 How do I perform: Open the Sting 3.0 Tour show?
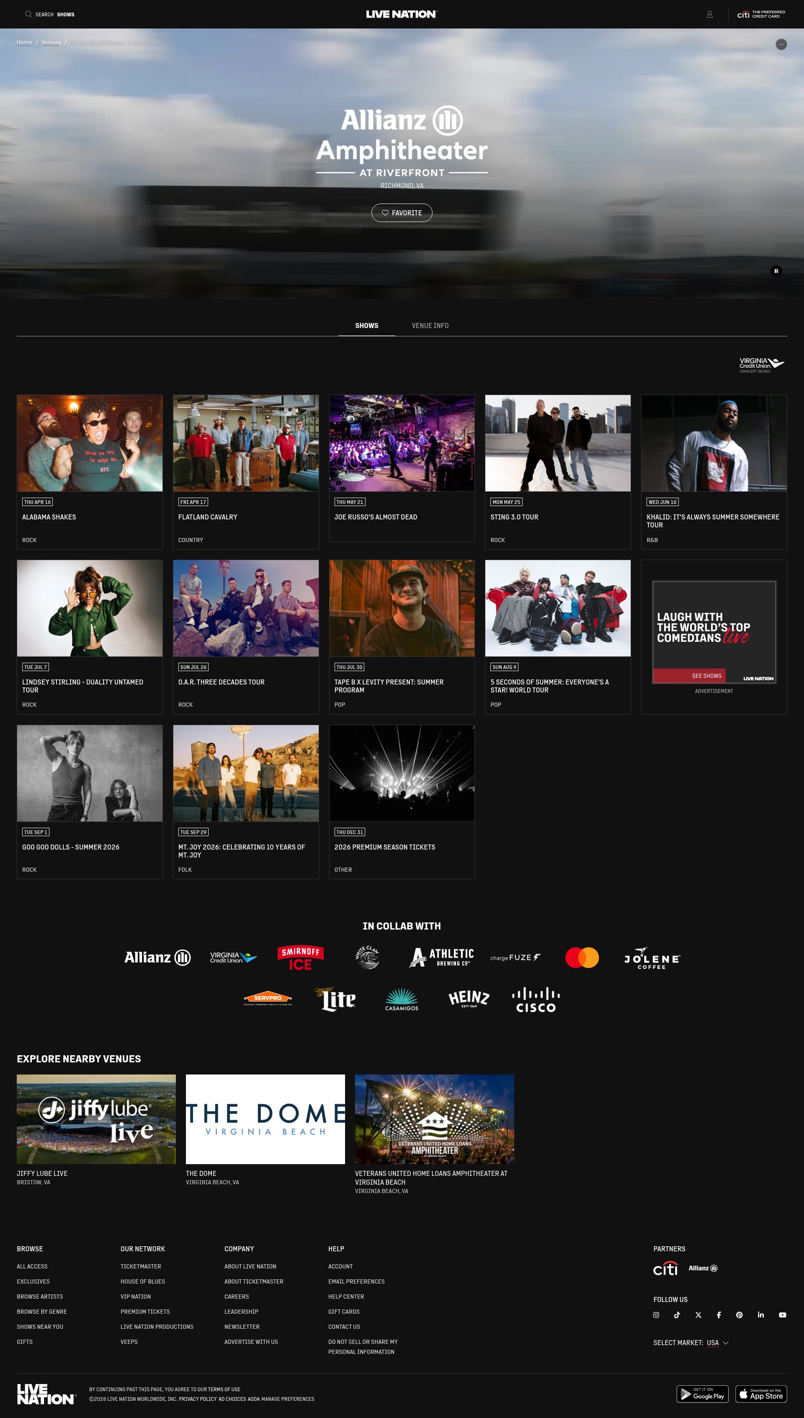coord(558,472)
